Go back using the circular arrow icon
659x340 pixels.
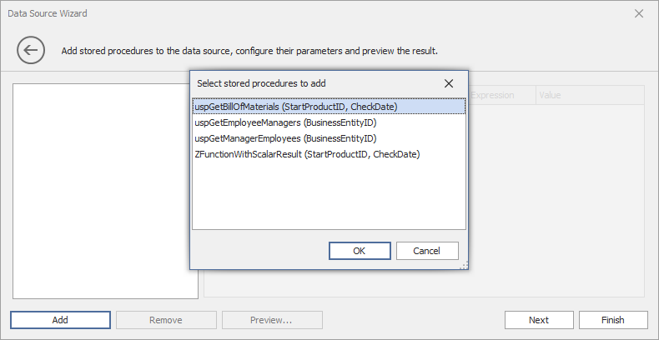31,50
